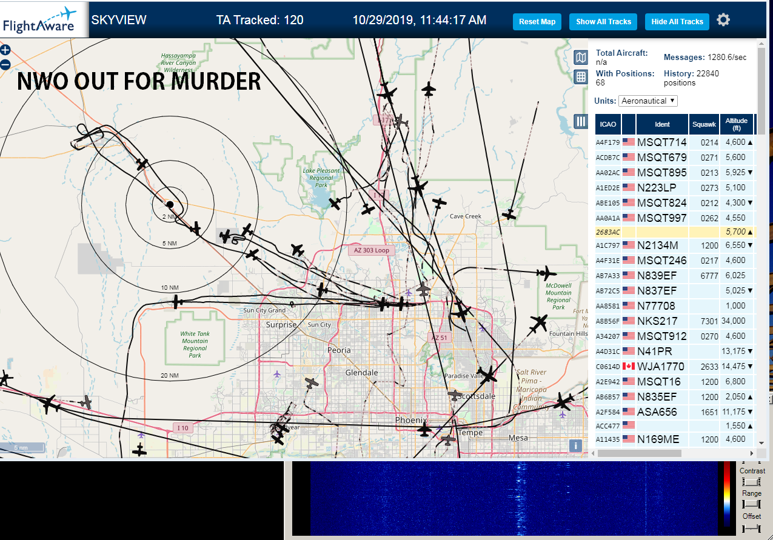The width and height of the screenshot is (773, 540).
Task: Select the MSQT912 aircraft row
Action: [675, 336]
